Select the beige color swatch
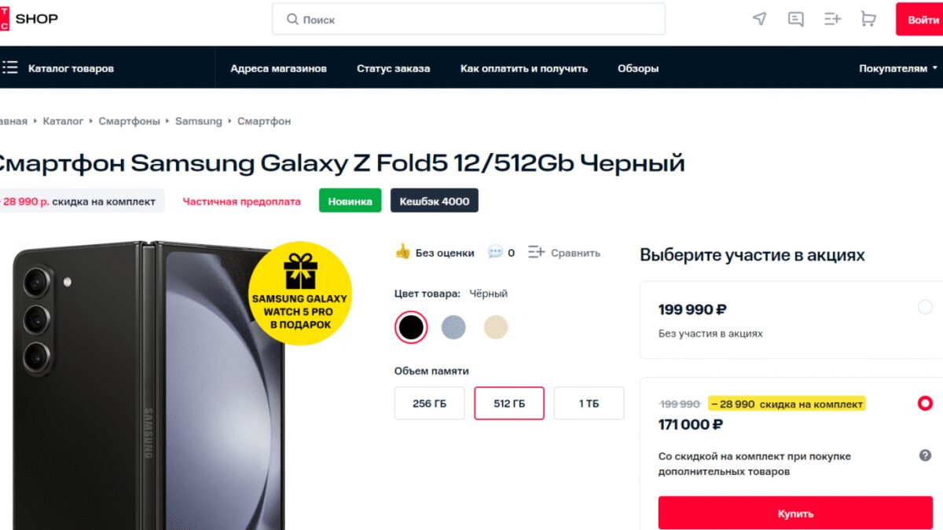The height and width of the screenshot is (530, 943). point(496,327)
